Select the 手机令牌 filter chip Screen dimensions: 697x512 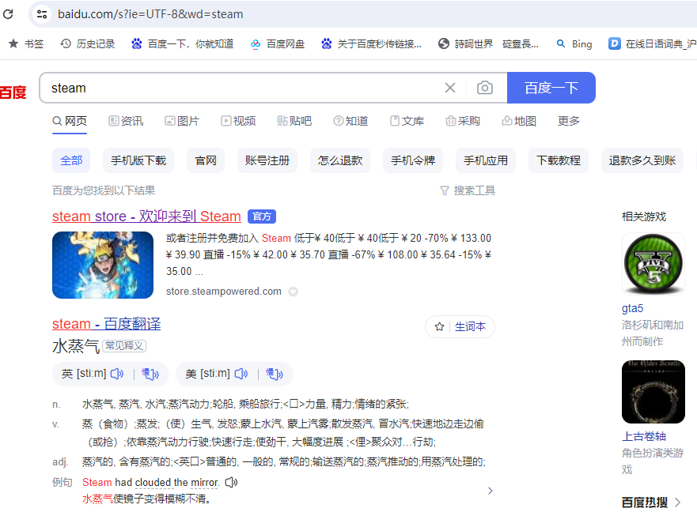(413, 160)
